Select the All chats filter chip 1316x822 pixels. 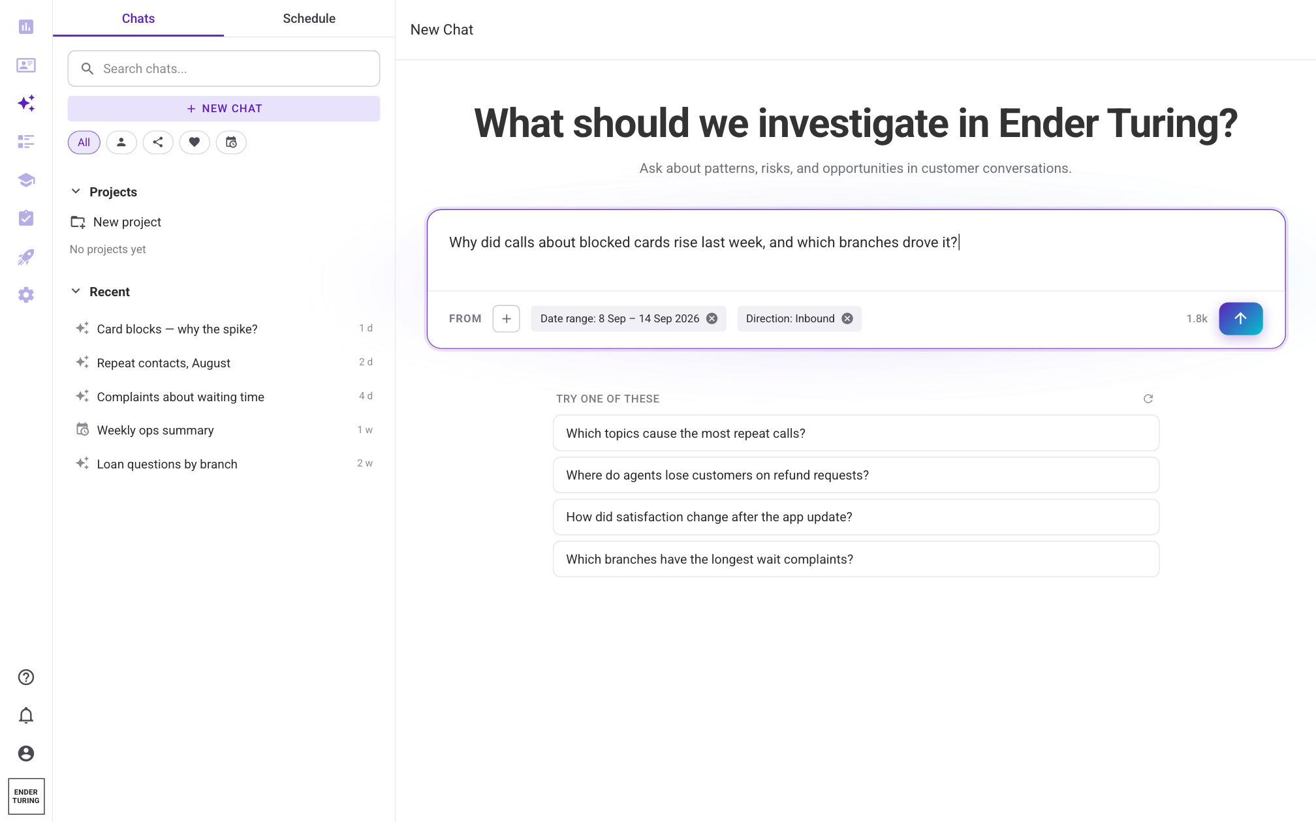point(84,142)
